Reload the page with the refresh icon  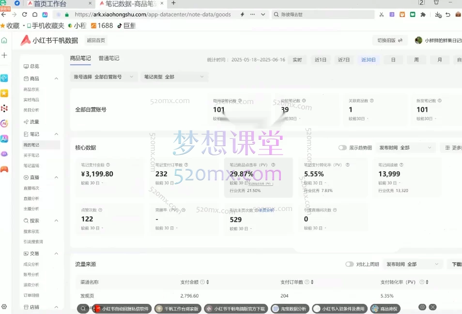click(24, 15)
